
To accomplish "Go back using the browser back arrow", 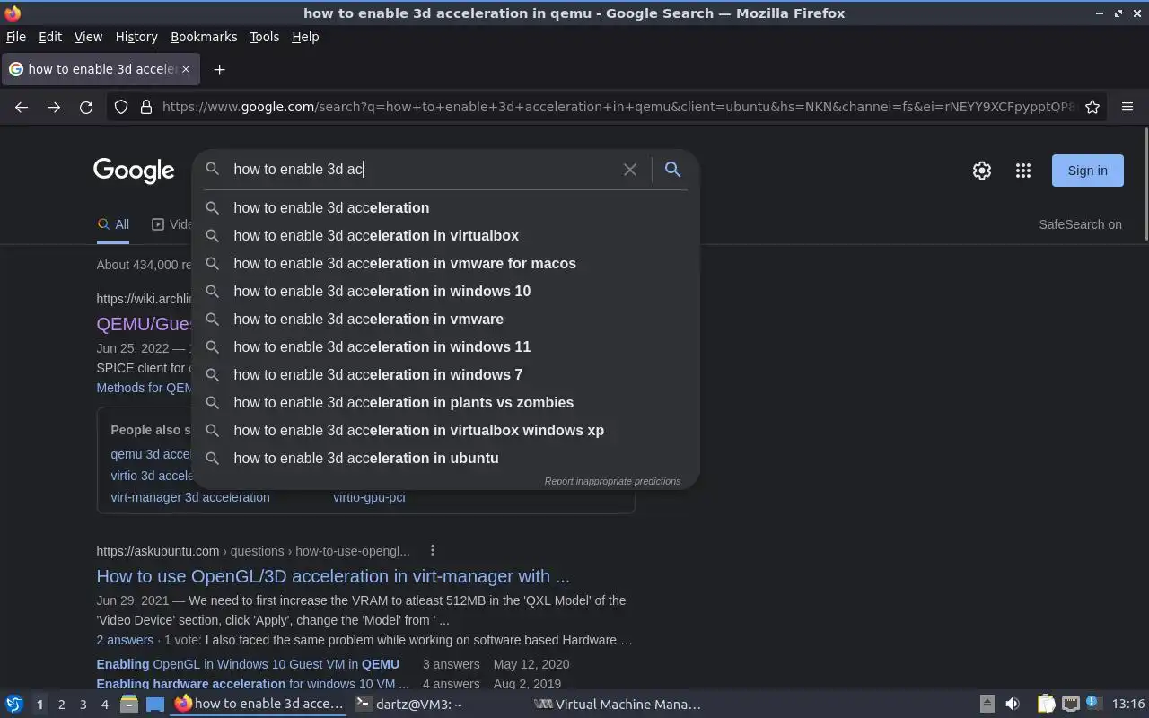I will pyautogui.click(x=22, y=107).
